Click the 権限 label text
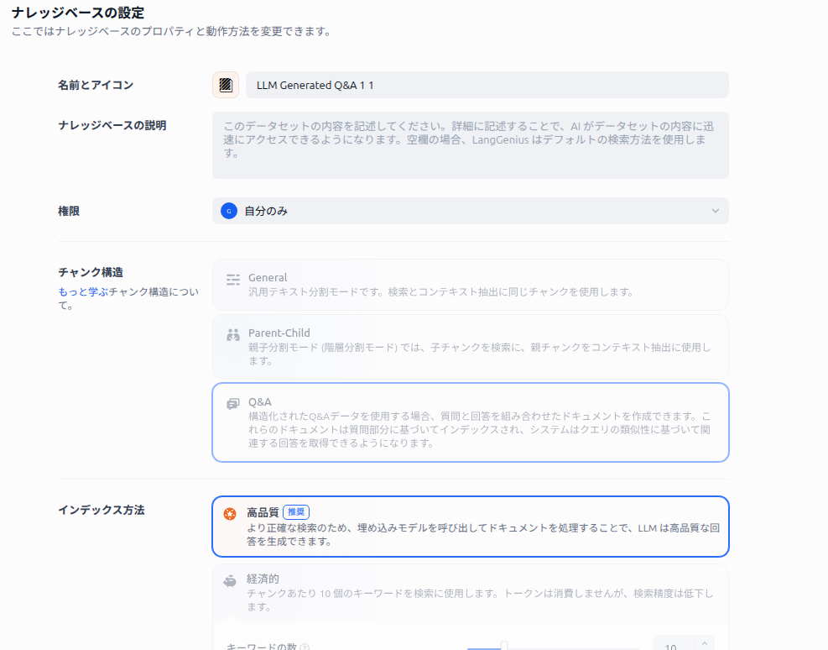 pyautogui.click(x=69, y=211)
